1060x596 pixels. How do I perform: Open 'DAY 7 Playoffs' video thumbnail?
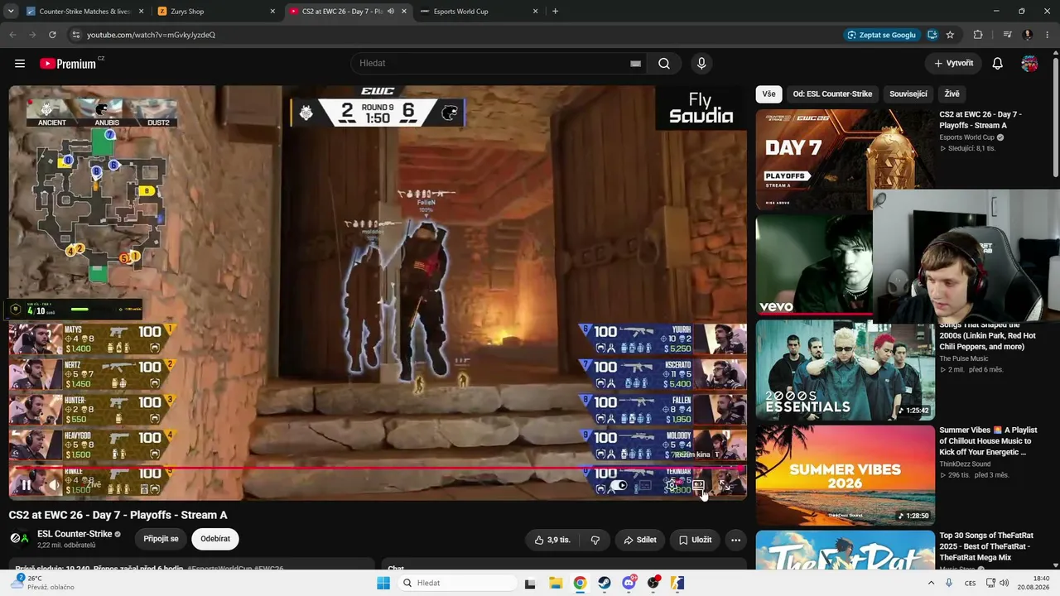point(845,160)
